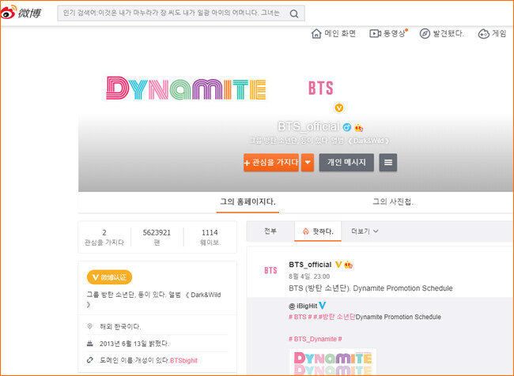Click the blue male gender icon
This screenshot has height=376, width=514.
[346, 127]
